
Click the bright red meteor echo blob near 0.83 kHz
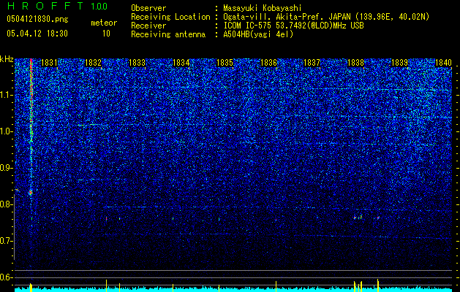pos(31,193)
